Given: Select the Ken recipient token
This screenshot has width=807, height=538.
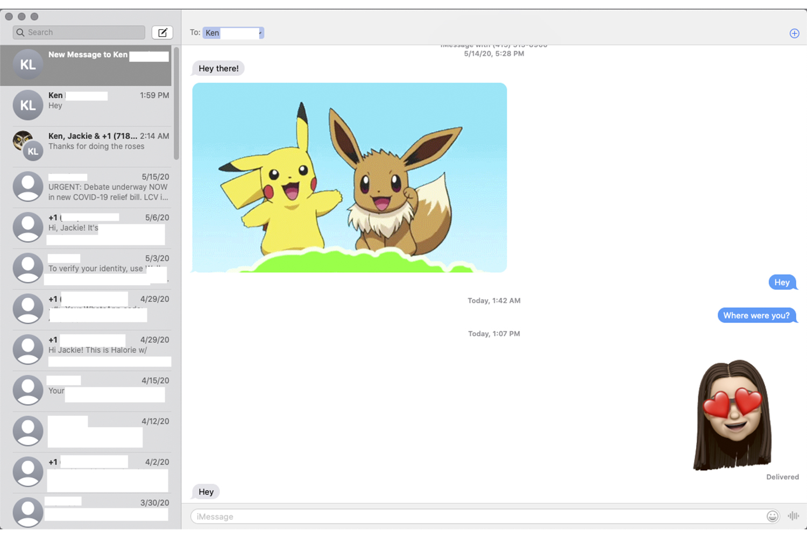Looking at the screenshot, I should tap(213, 33).
